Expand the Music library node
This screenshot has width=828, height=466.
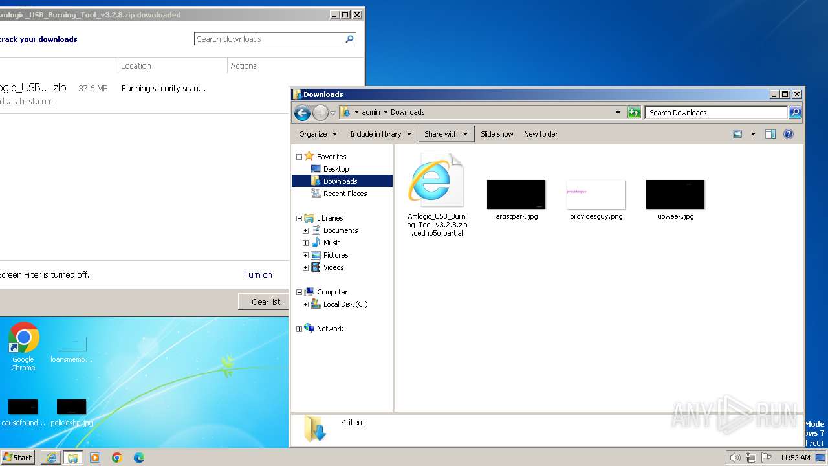(305, 243)
